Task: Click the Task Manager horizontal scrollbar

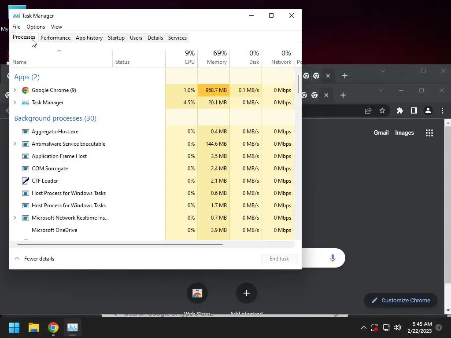Action: point(120,244)
